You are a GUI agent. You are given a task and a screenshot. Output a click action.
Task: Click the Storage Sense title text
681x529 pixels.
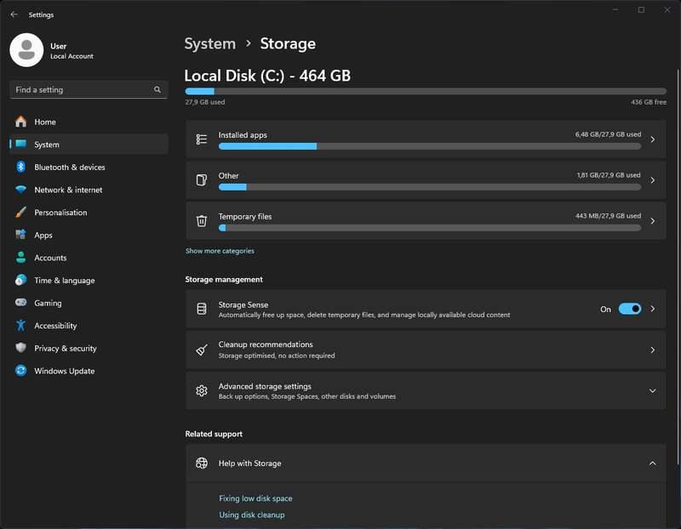(243, 304)
